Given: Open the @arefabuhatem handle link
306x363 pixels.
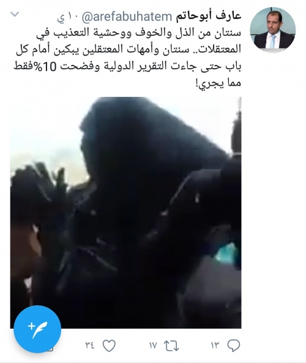Looking at the screenshot, I should [x=127, y=17].
